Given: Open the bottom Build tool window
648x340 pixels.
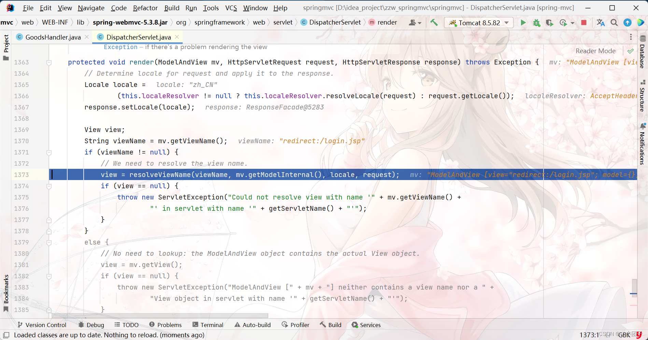Looking at the screenshot, I should (x=331, y=325).
